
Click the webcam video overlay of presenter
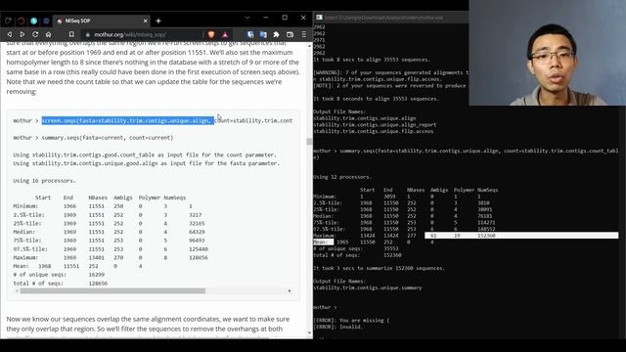coord(548,53)
